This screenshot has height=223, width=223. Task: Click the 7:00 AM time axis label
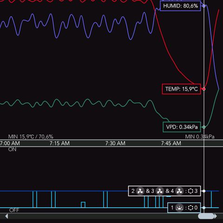[10, 143]
